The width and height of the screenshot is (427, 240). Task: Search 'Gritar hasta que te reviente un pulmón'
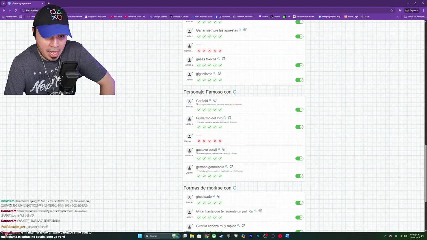click(x=255, y=211)
